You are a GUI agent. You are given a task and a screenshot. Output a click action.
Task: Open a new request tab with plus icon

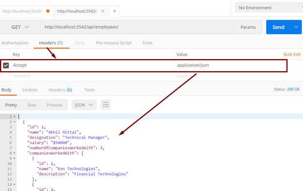point(115,11)
